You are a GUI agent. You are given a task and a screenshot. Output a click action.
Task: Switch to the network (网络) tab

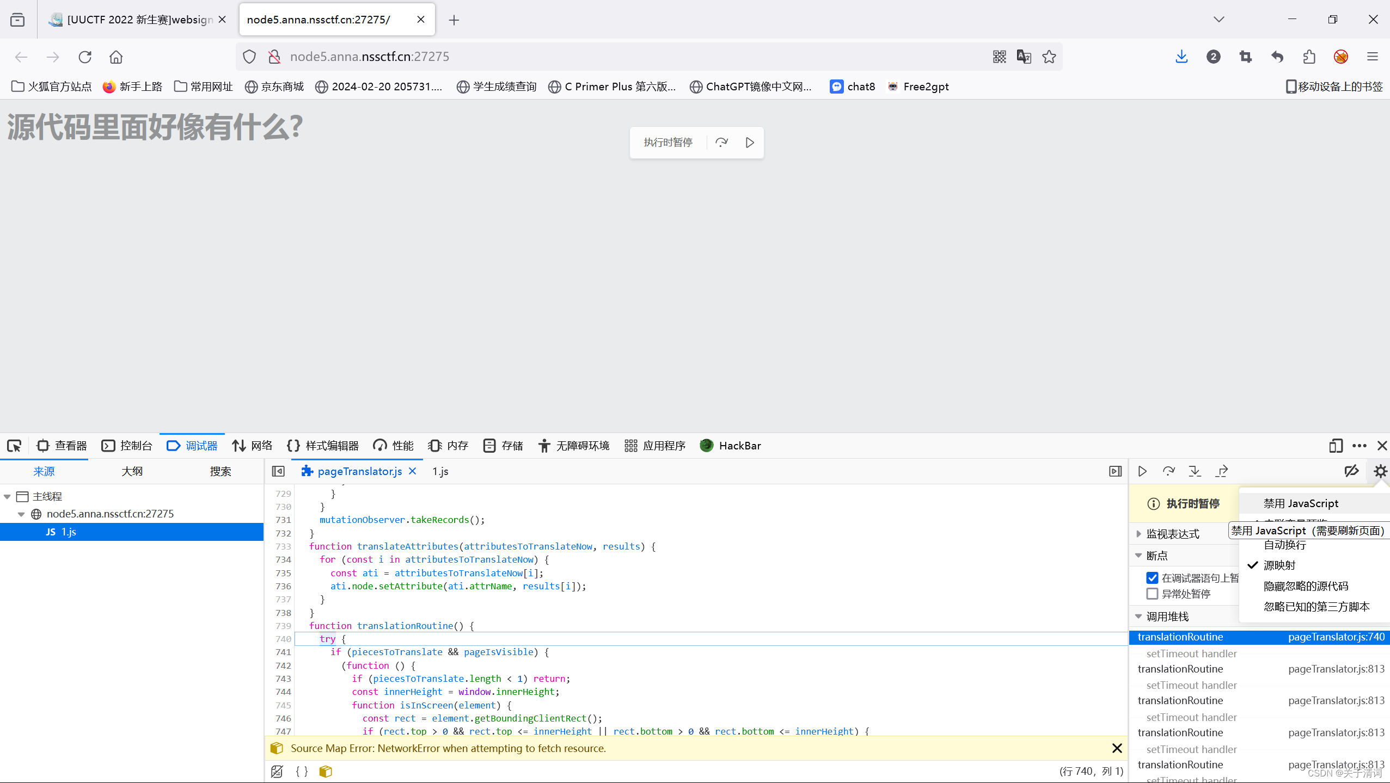point(253,446)
